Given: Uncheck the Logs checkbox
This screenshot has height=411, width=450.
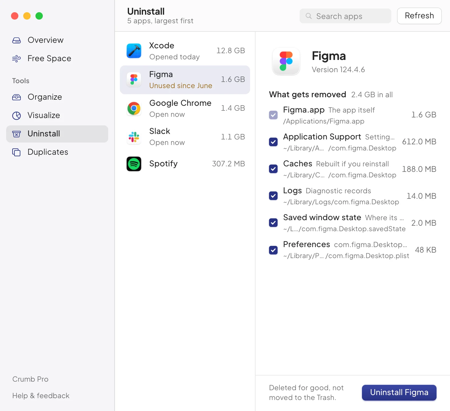Looking at the screenshot, I should point(273,196).
